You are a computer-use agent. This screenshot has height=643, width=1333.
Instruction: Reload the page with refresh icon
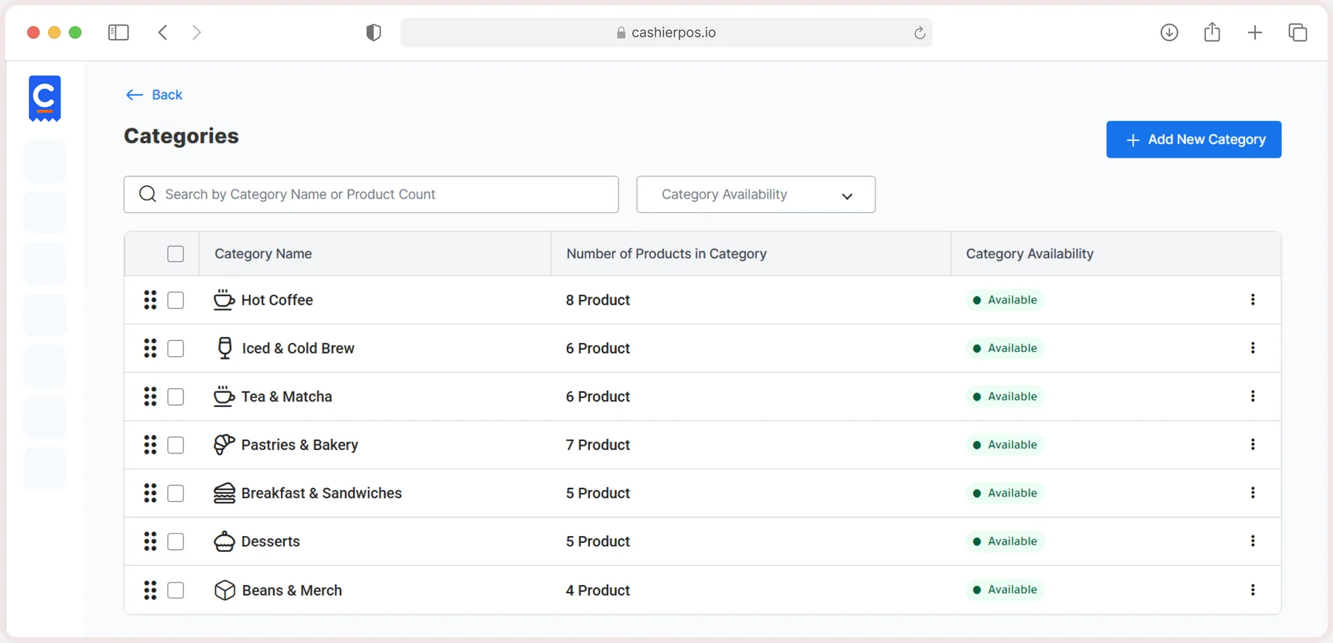[920, 33]
